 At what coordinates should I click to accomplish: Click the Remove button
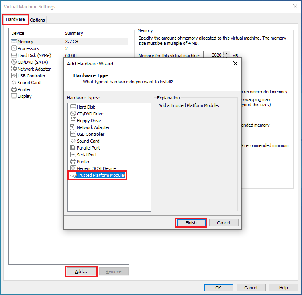point(114,271)
